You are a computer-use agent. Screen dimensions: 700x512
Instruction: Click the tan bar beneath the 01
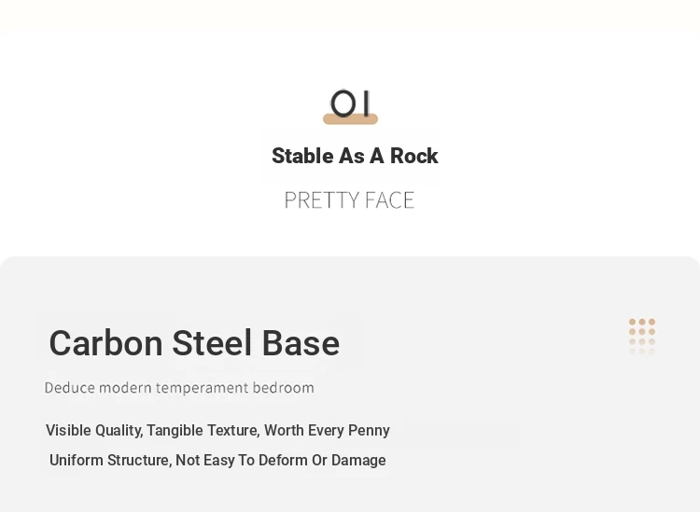click(350, 119)
